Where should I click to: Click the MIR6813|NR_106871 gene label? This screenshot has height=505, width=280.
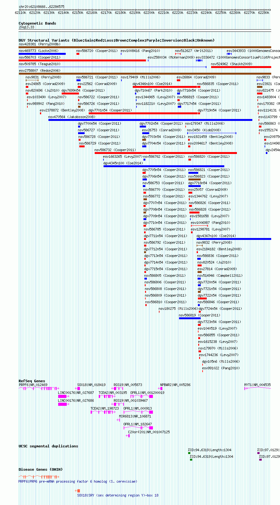pyautogui.click(x=135, y=416)
